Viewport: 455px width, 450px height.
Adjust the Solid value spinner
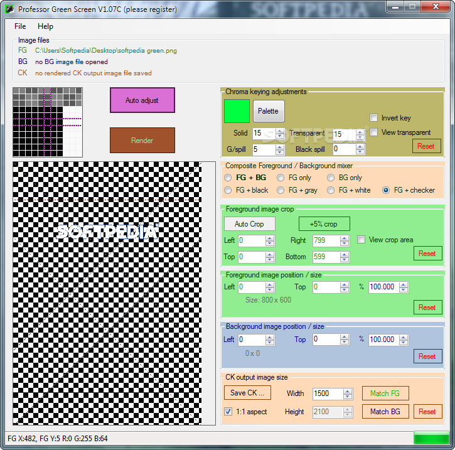[x=280, y=134]
